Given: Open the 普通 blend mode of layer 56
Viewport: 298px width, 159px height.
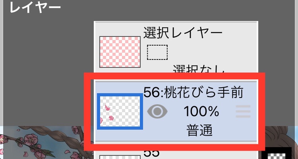Looking at the screenshot, I should [x=199, y=130].
